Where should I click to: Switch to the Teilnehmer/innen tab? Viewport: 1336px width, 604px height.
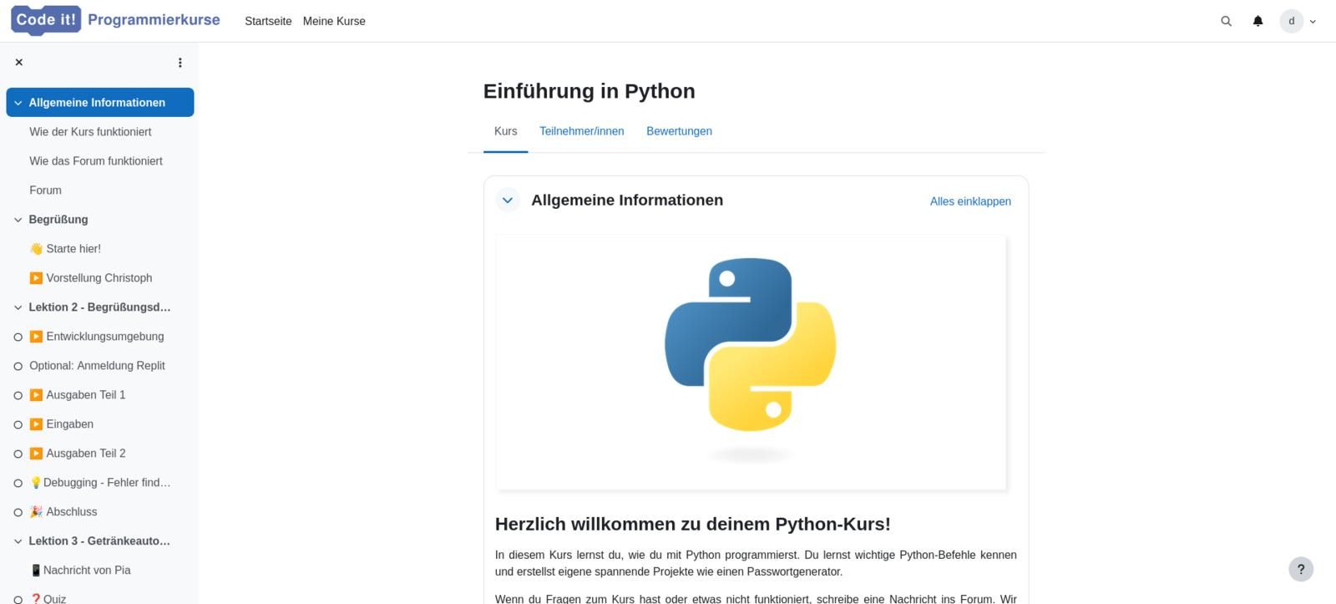[x=581, y=131]
